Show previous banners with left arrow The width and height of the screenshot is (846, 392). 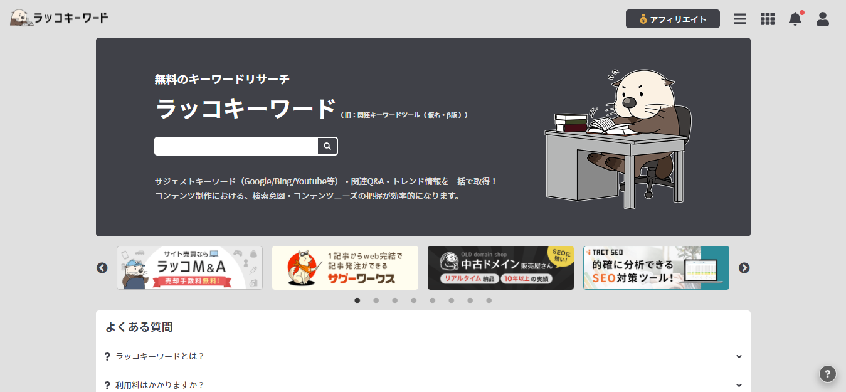click(102, 268)
